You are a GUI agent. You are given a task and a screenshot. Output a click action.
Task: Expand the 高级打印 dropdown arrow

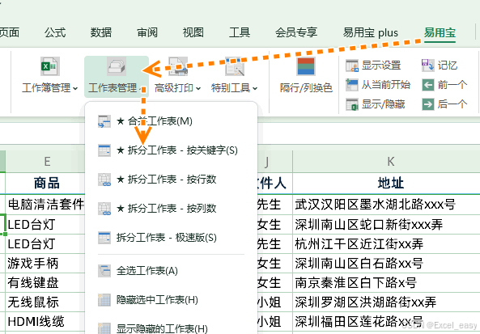198,89
